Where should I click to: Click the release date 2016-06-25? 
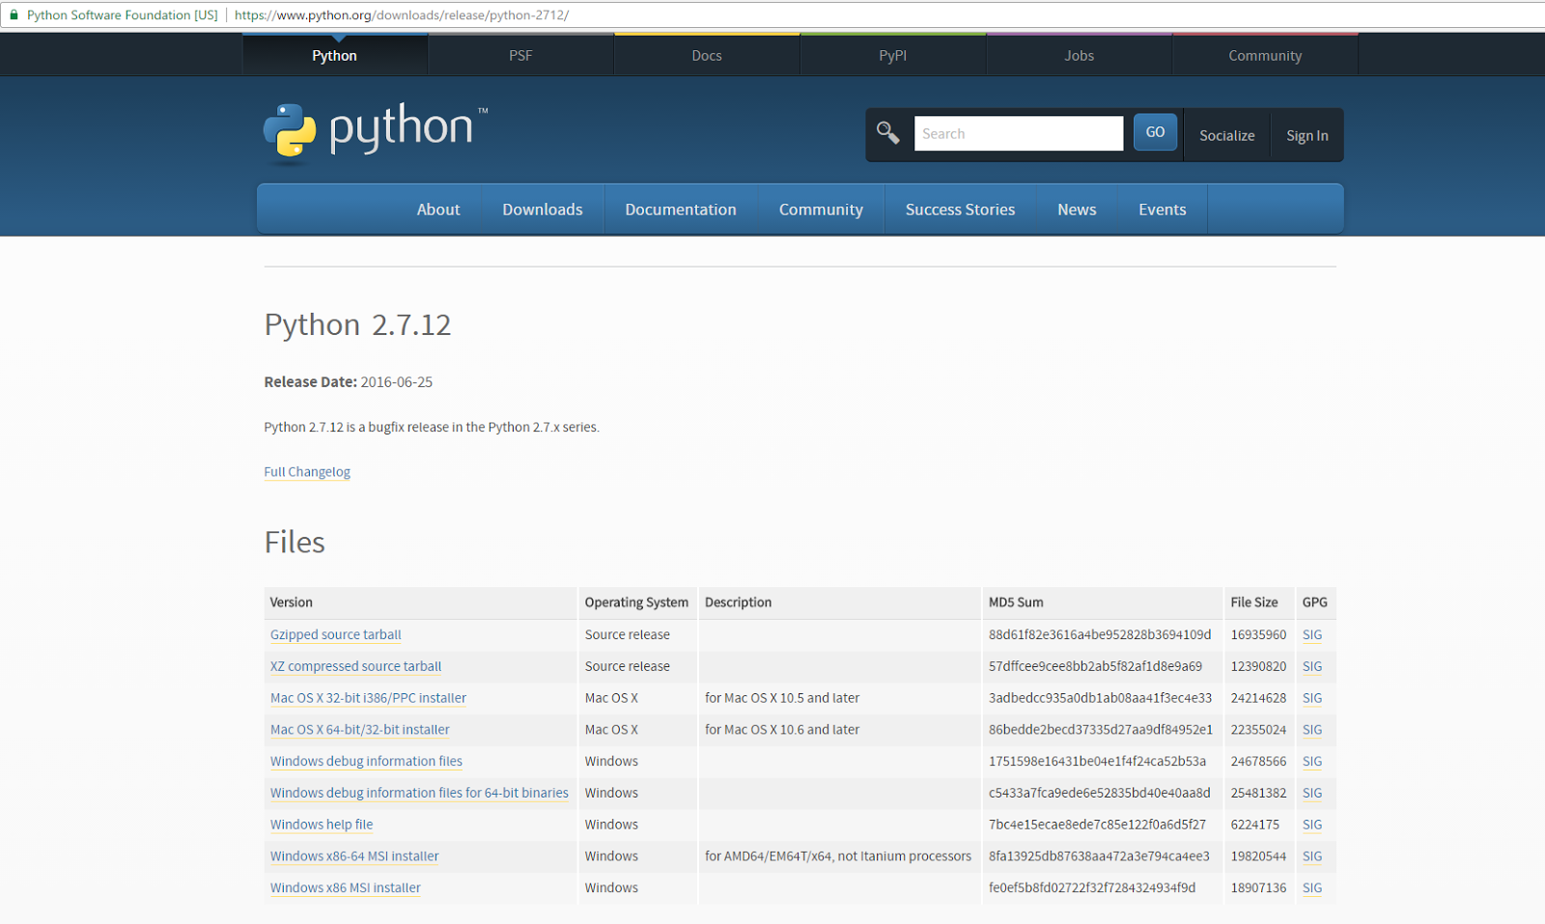tap(397, 382)
